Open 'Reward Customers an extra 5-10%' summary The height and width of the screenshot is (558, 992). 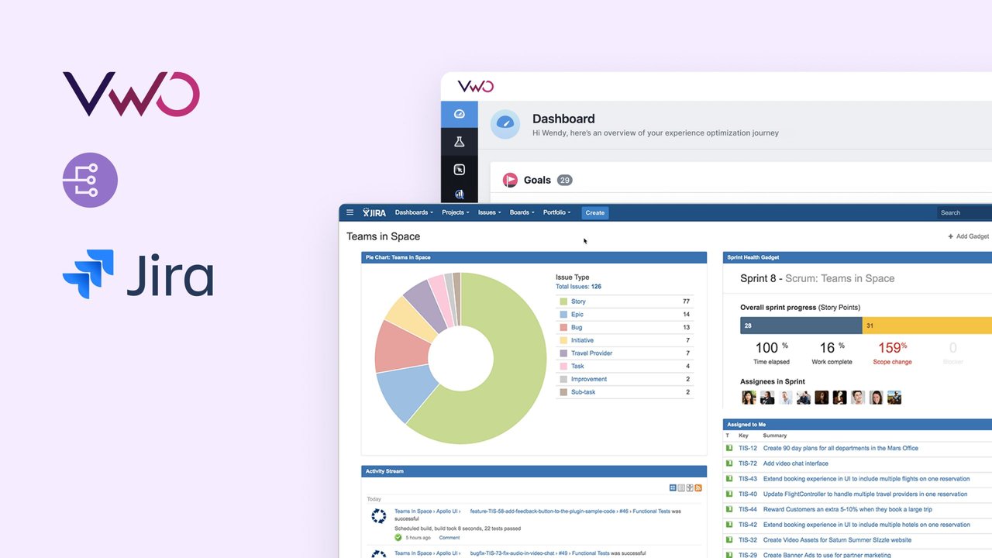point(848,509)
